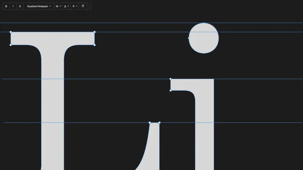Select lower anchor point of the i serif

tap(170, 90)
